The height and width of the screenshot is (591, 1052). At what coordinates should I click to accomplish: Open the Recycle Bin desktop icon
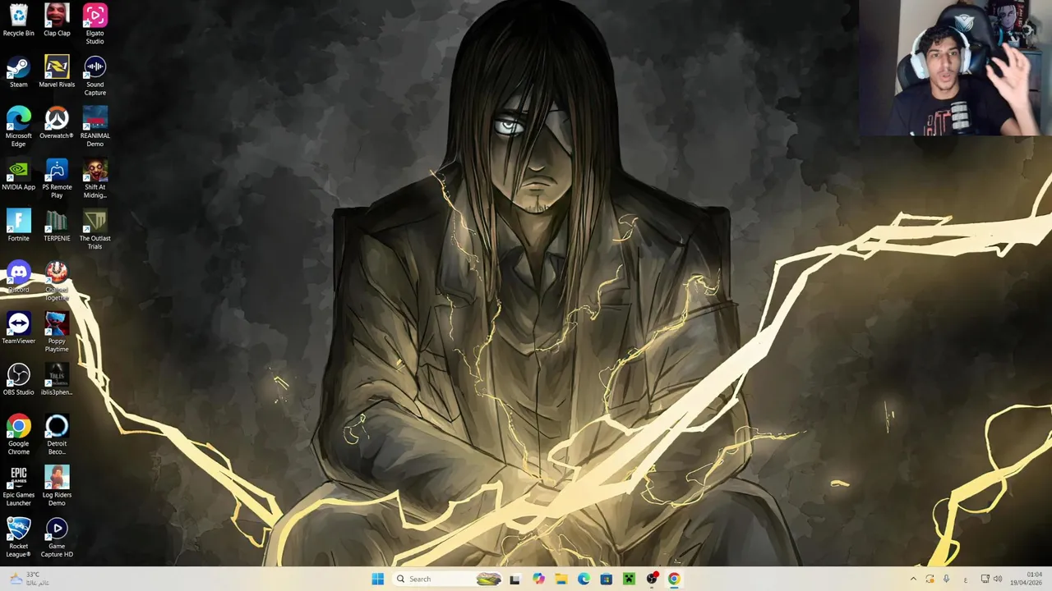[x=18, y=21]
